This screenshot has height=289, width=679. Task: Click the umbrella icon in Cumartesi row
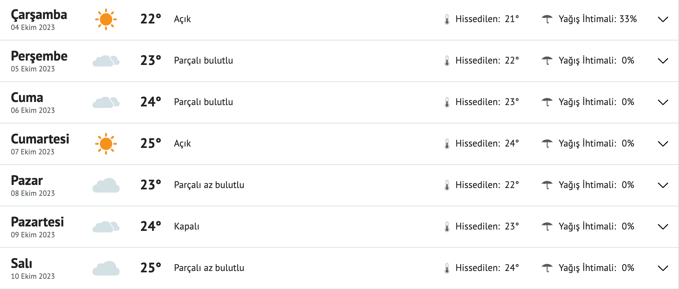[547, 143]
